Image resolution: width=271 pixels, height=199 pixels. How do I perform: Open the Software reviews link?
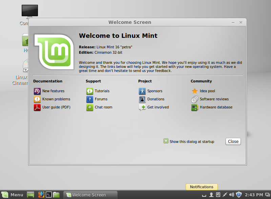point(214,99)
